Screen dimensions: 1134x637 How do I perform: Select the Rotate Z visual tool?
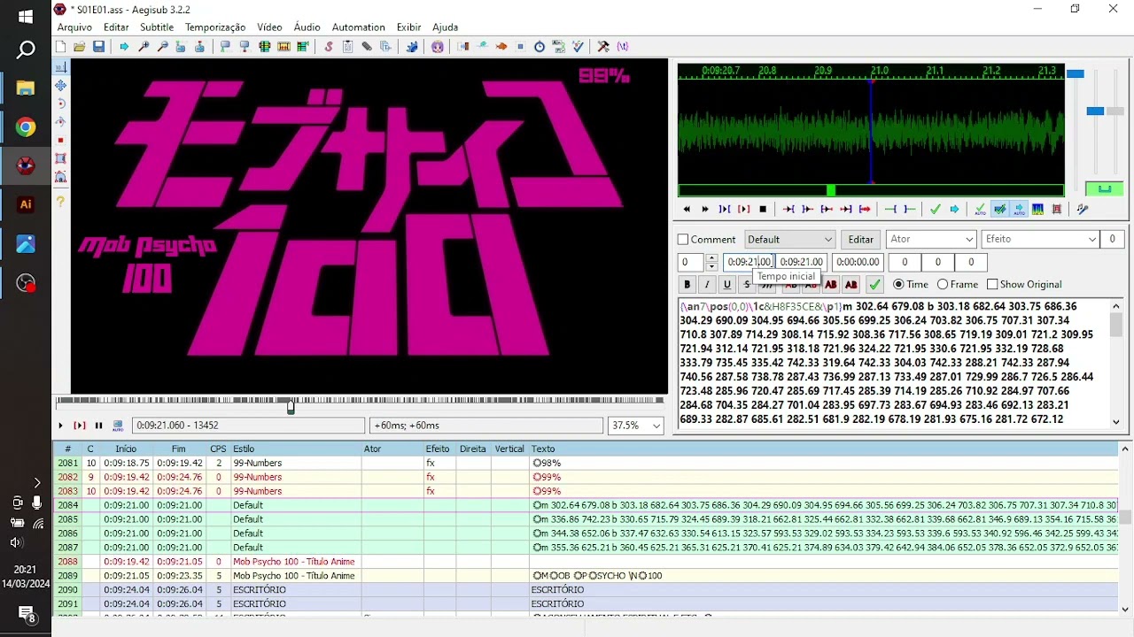60,104
